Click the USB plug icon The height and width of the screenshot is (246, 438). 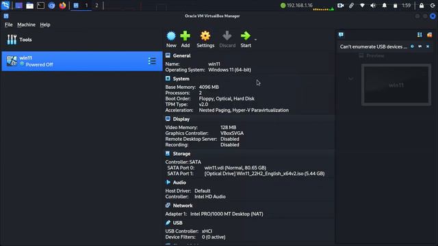(x=168, y=222)
